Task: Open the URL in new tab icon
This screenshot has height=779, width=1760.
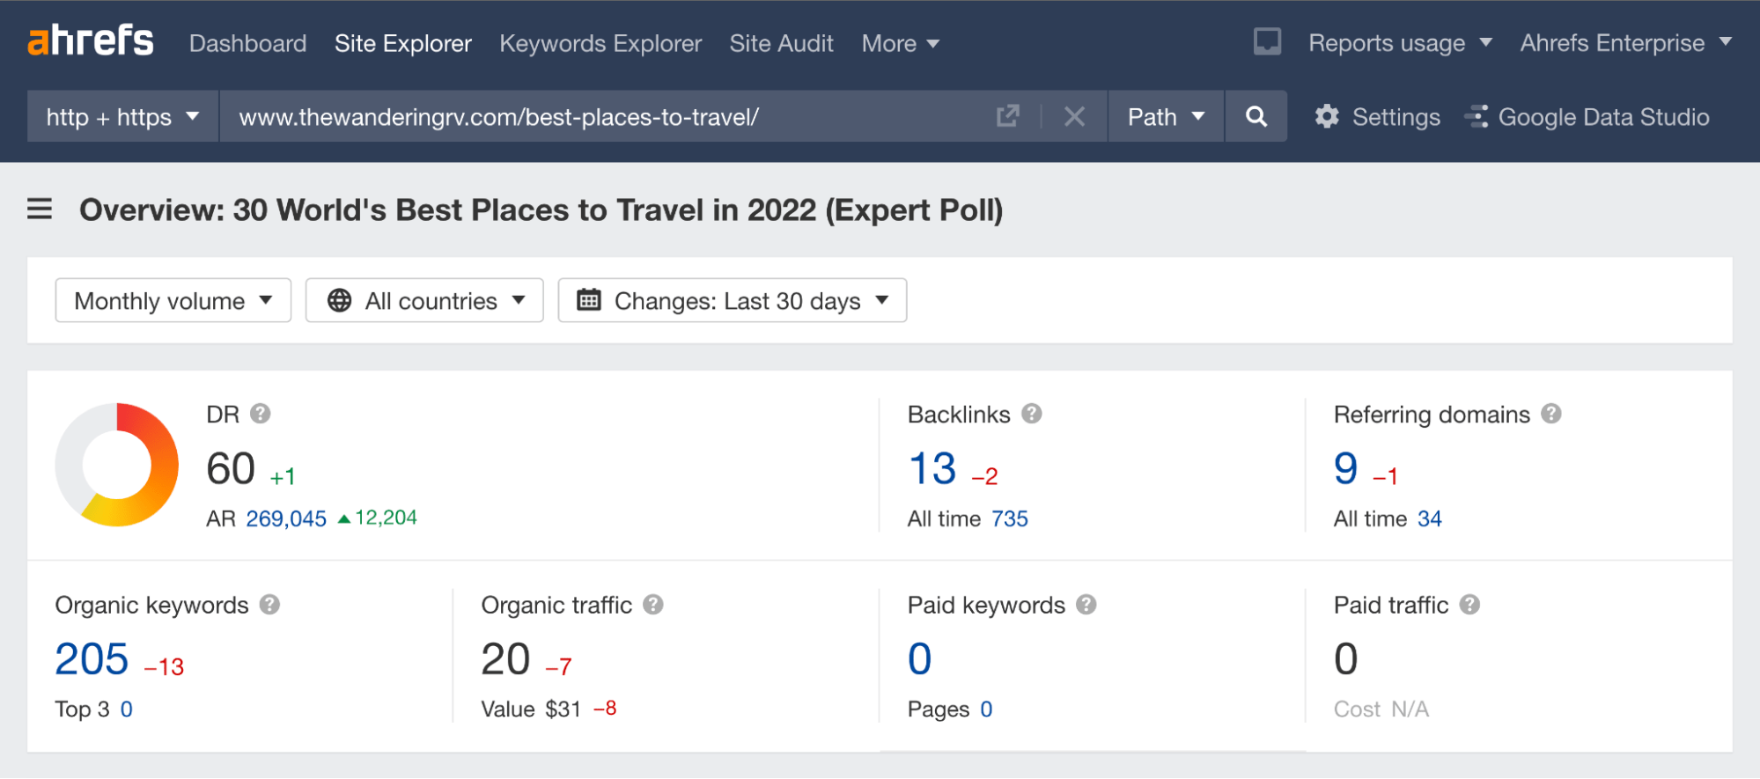Action: click(1008, 116)
